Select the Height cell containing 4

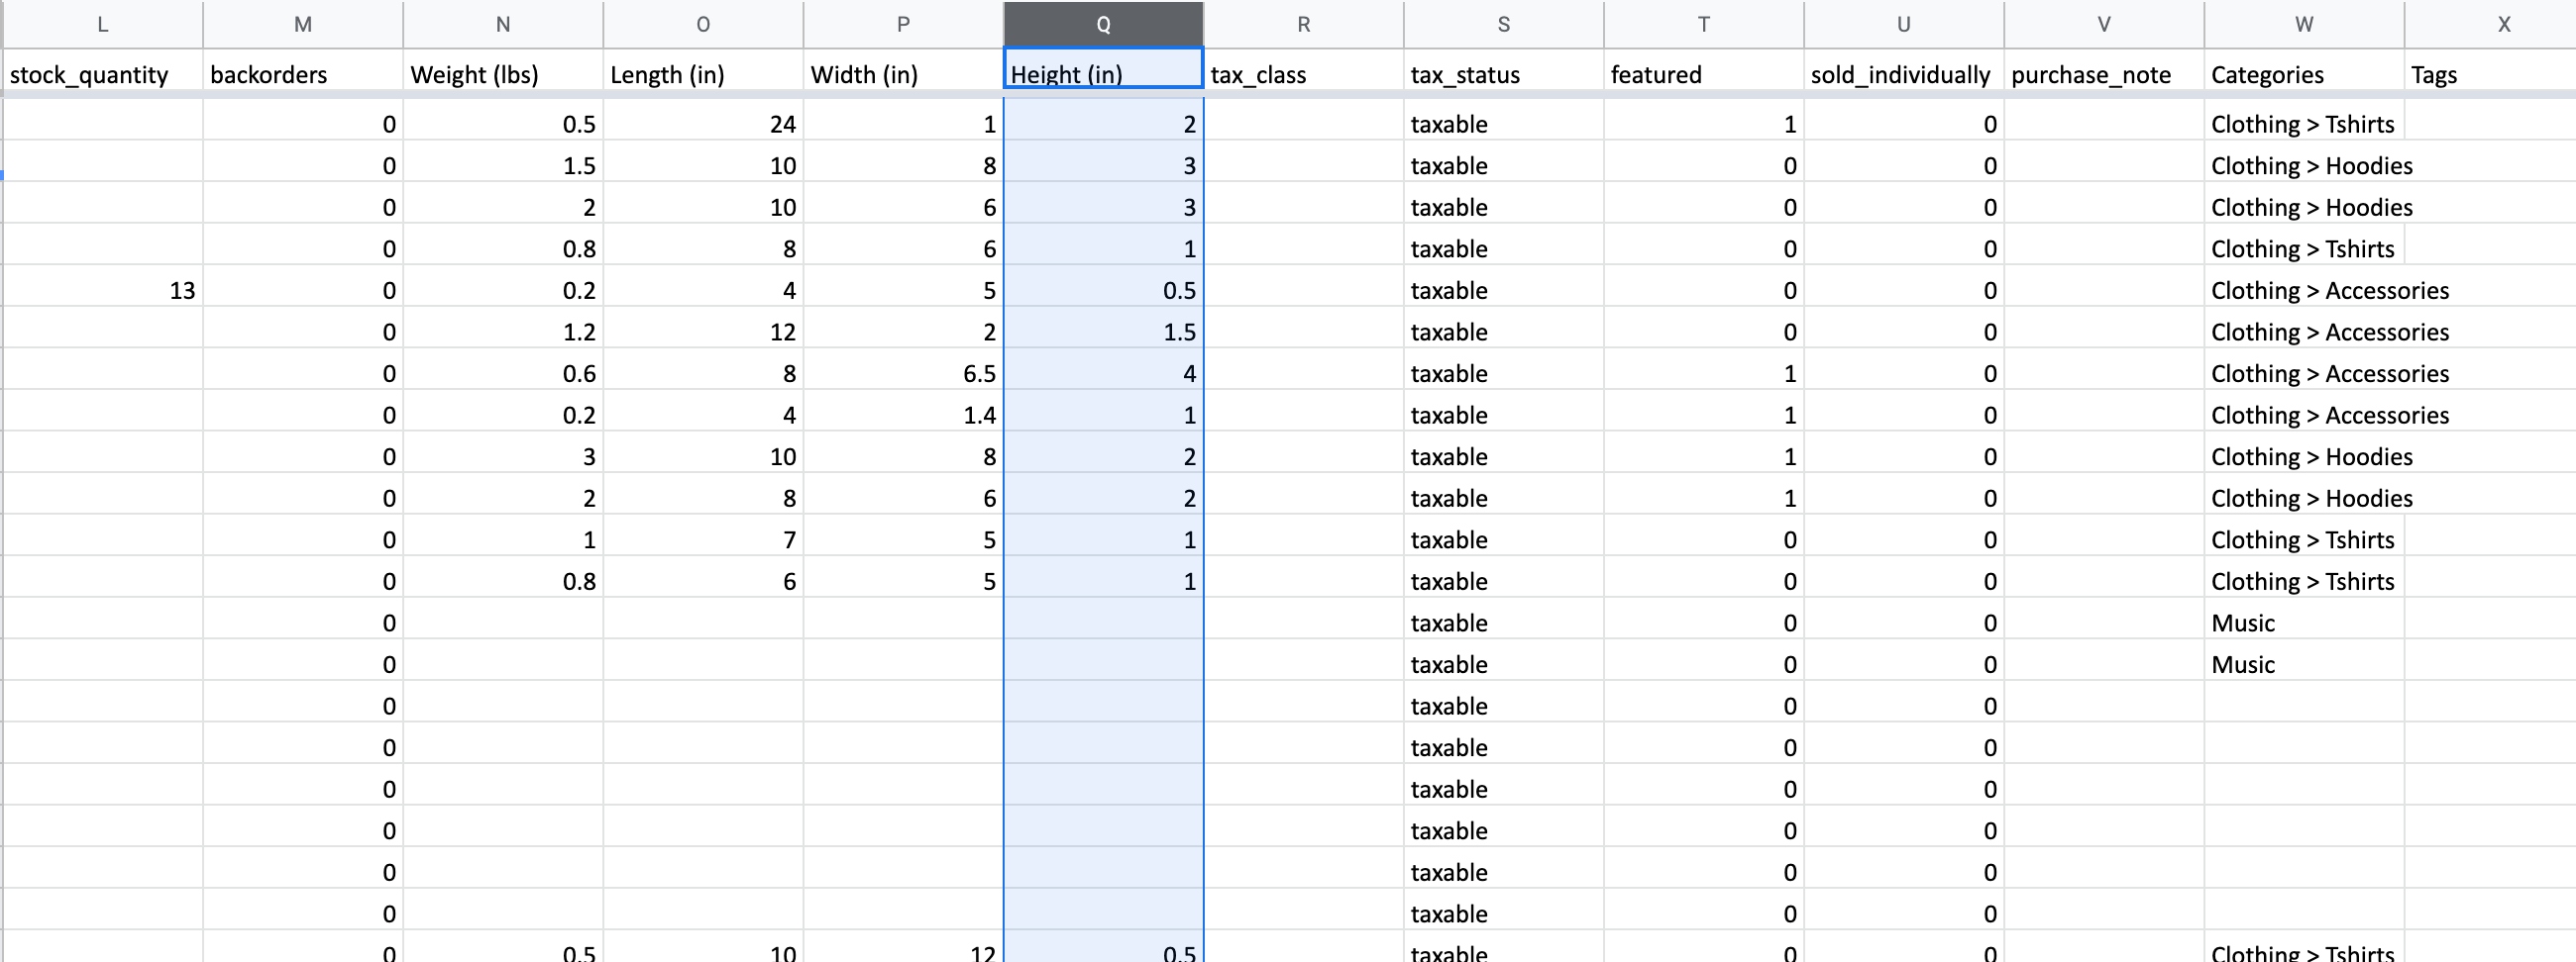point(1103,373)
